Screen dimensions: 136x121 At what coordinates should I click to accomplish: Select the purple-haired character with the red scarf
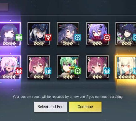97,34
